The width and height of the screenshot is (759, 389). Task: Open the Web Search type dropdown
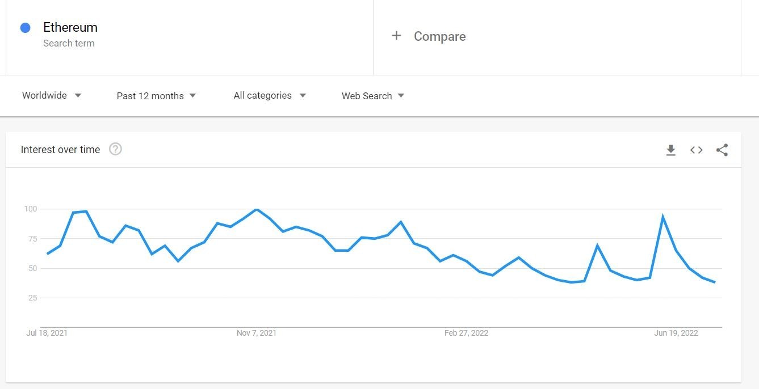pyautogui.click(x=373, y=96)
